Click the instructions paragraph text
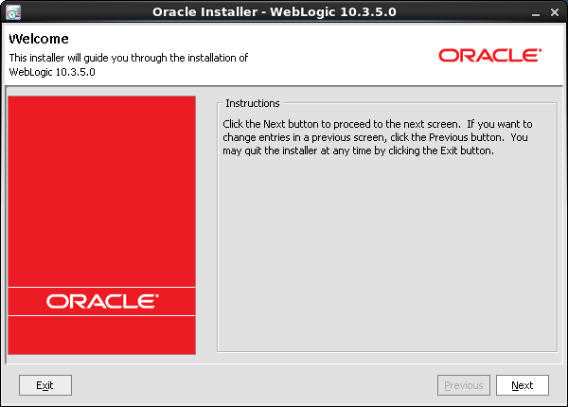 point(378,137)
